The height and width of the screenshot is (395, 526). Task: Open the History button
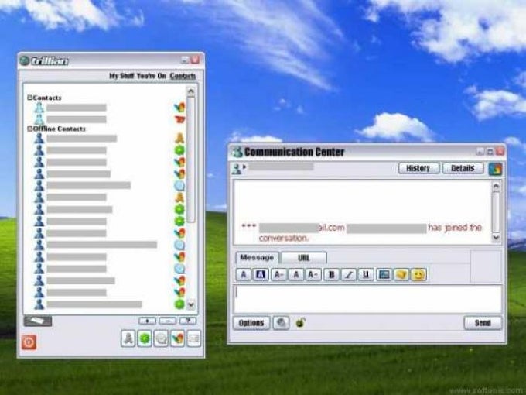pos(418,168)
